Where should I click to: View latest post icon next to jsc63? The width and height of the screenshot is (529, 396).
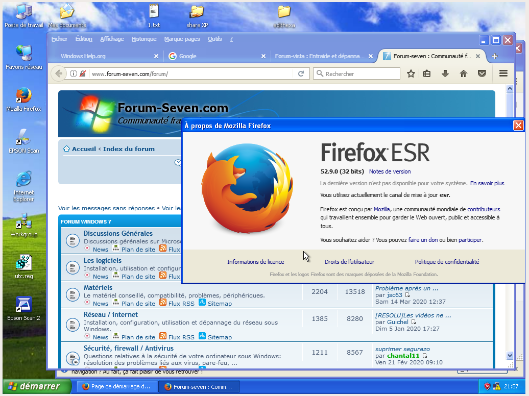point(407,295)
